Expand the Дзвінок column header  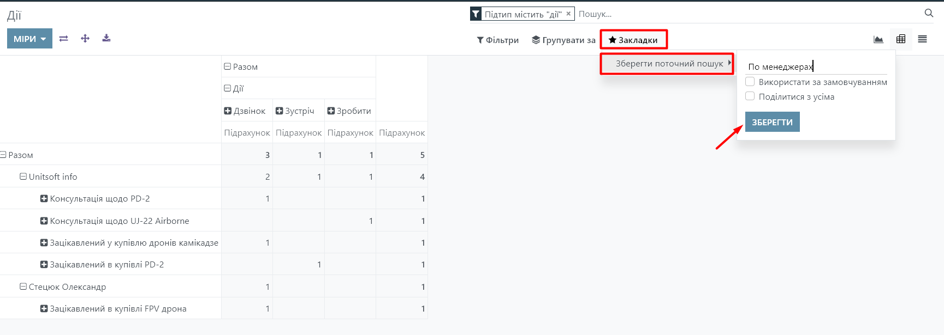228,111
